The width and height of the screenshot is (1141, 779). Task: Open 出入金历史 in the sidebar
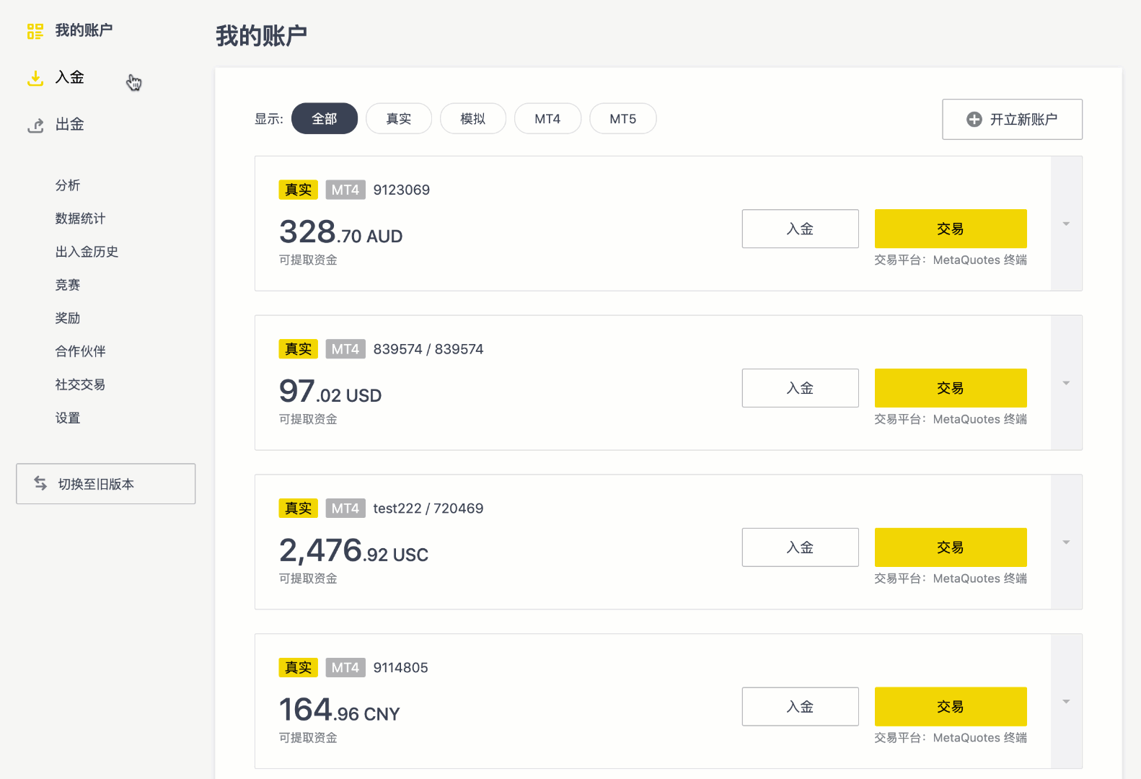pos(87,252)
